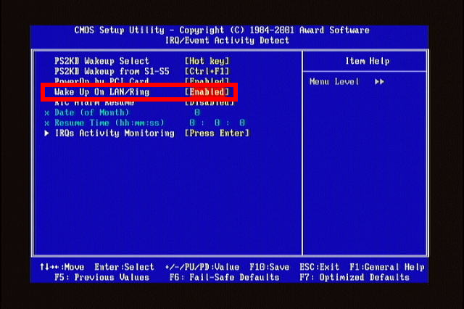
Task: Expand IRQs Activity Monitoring arrow icon
Action: click(x=46, y=133)
